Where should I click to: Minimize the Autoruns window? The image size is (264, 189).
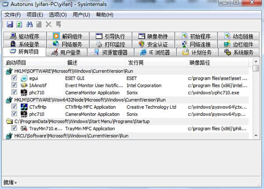point(225,3)
